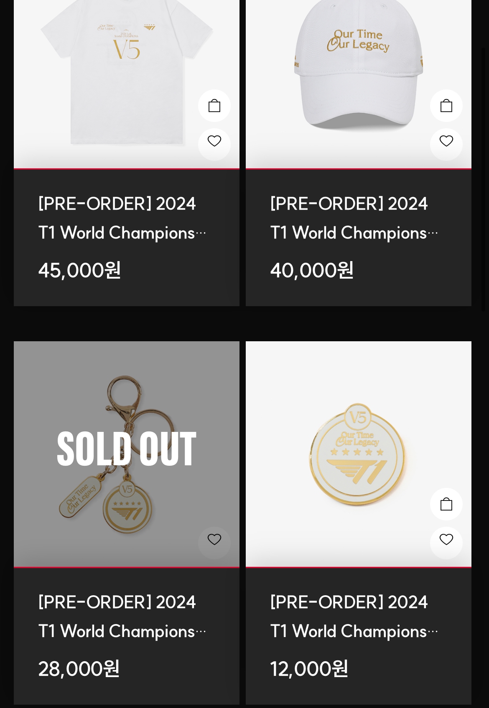This screenshot has width=489, height=708.
Task: Open title of the 40,000원 product
Action: click(354, 218)
